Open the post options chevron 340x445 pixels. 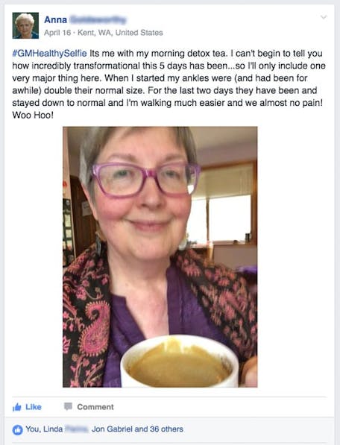[x=324, y=17]
